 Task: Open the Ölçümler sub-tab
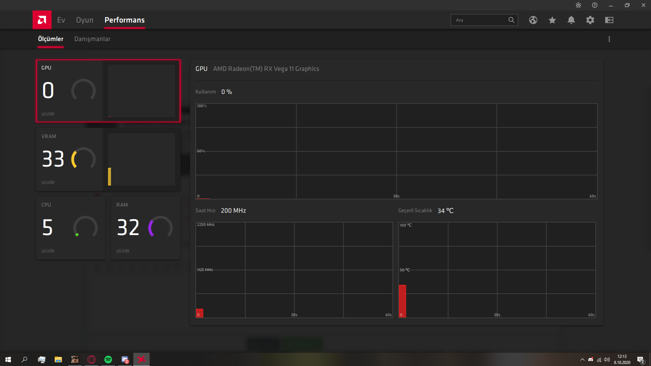pyautogui.click(x=51, y=39)
